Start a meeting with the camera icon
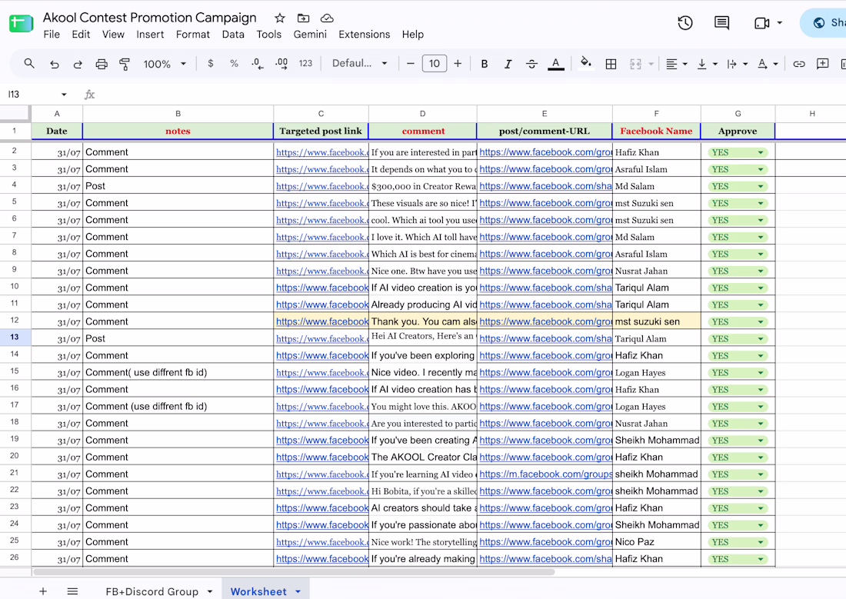 (762, 22)
